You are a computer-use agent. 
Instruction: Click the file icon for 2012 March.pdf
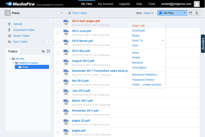pyautogui.click(x=66, y=43)
